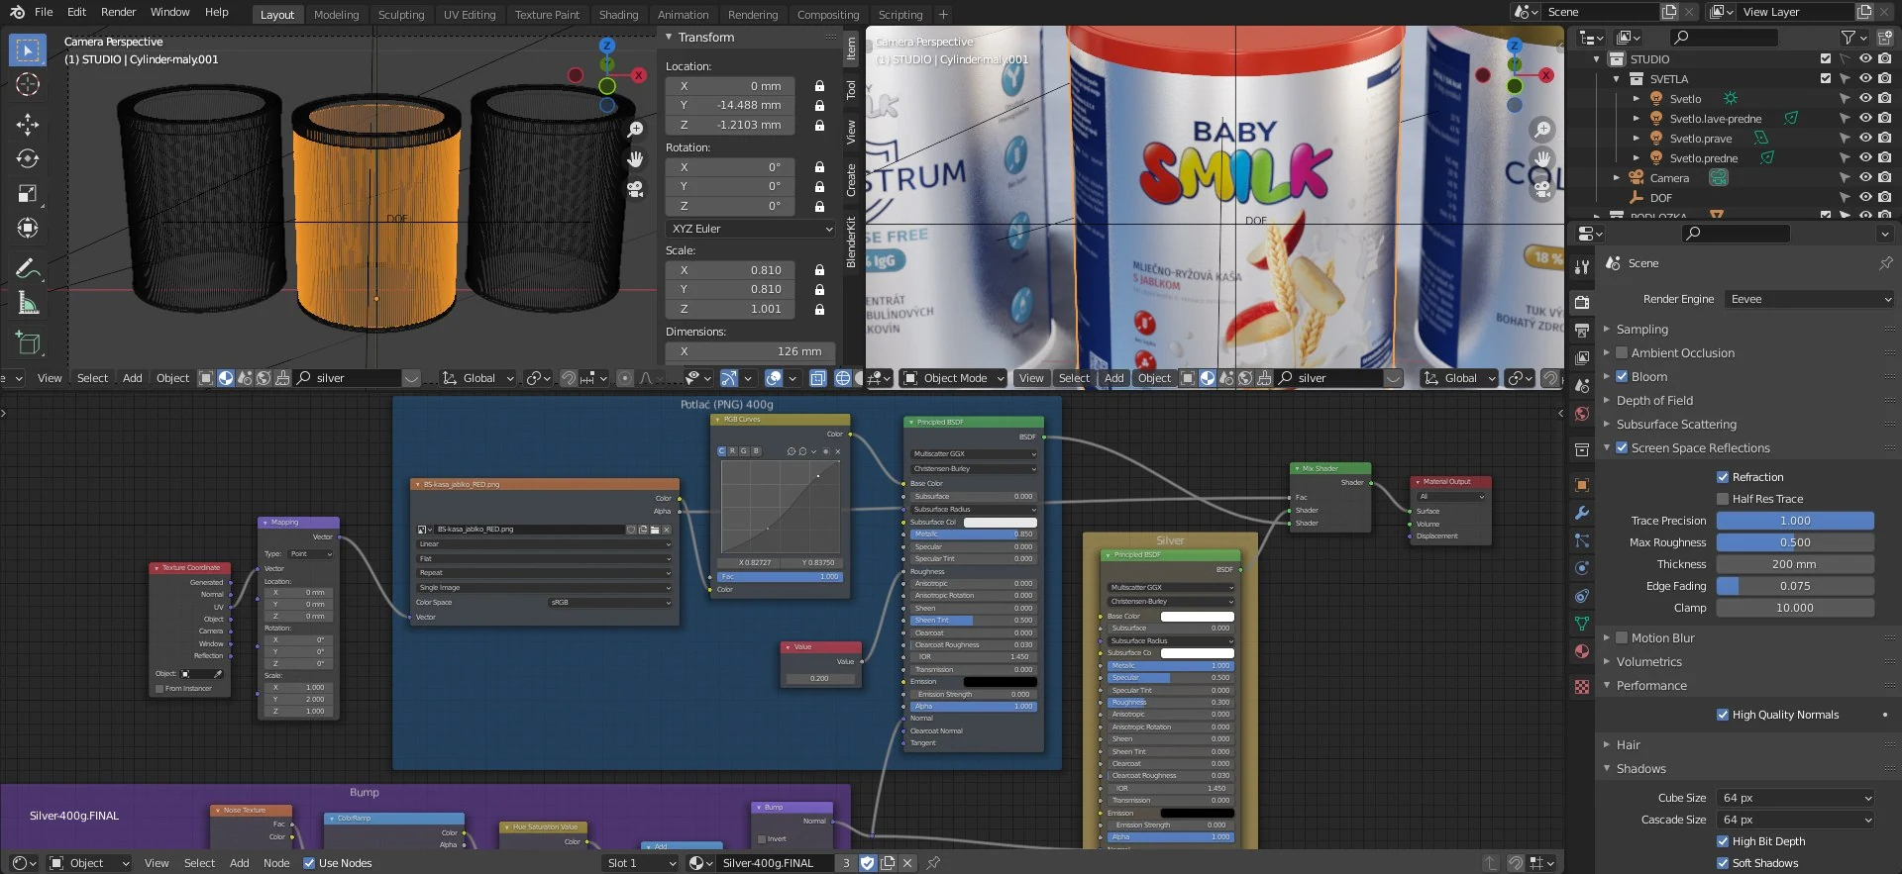
Task: Open Render Engine Eevee dropdown
Action: click(x=1809, y=299)
